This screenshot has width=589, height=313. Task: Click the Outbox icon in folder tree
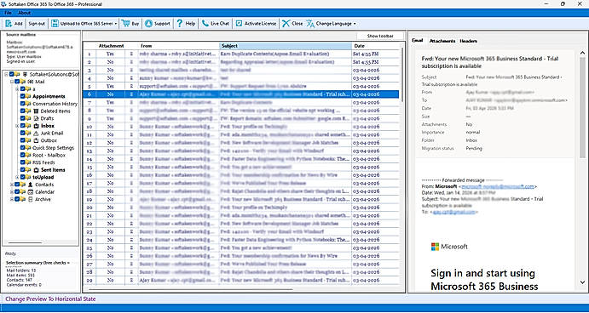pos(36,140)
